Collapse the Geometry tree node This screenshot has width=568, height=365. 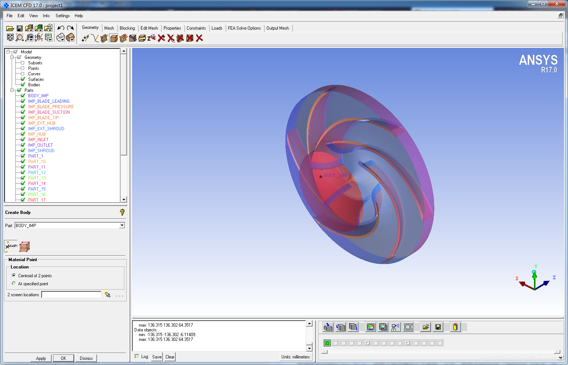12,57
